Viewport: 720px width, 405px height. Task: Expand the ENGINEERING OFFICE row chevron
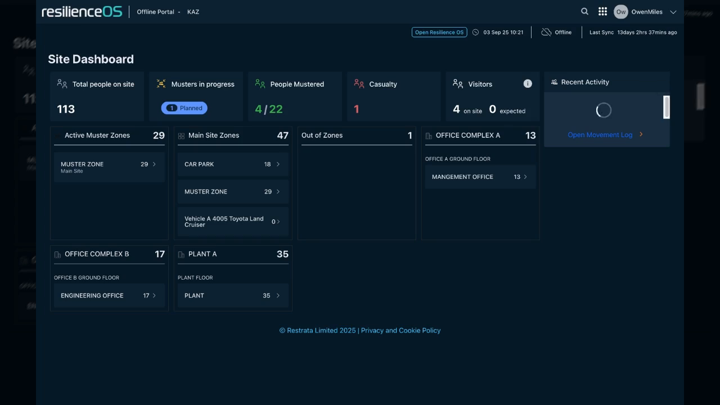coord(154,295)
